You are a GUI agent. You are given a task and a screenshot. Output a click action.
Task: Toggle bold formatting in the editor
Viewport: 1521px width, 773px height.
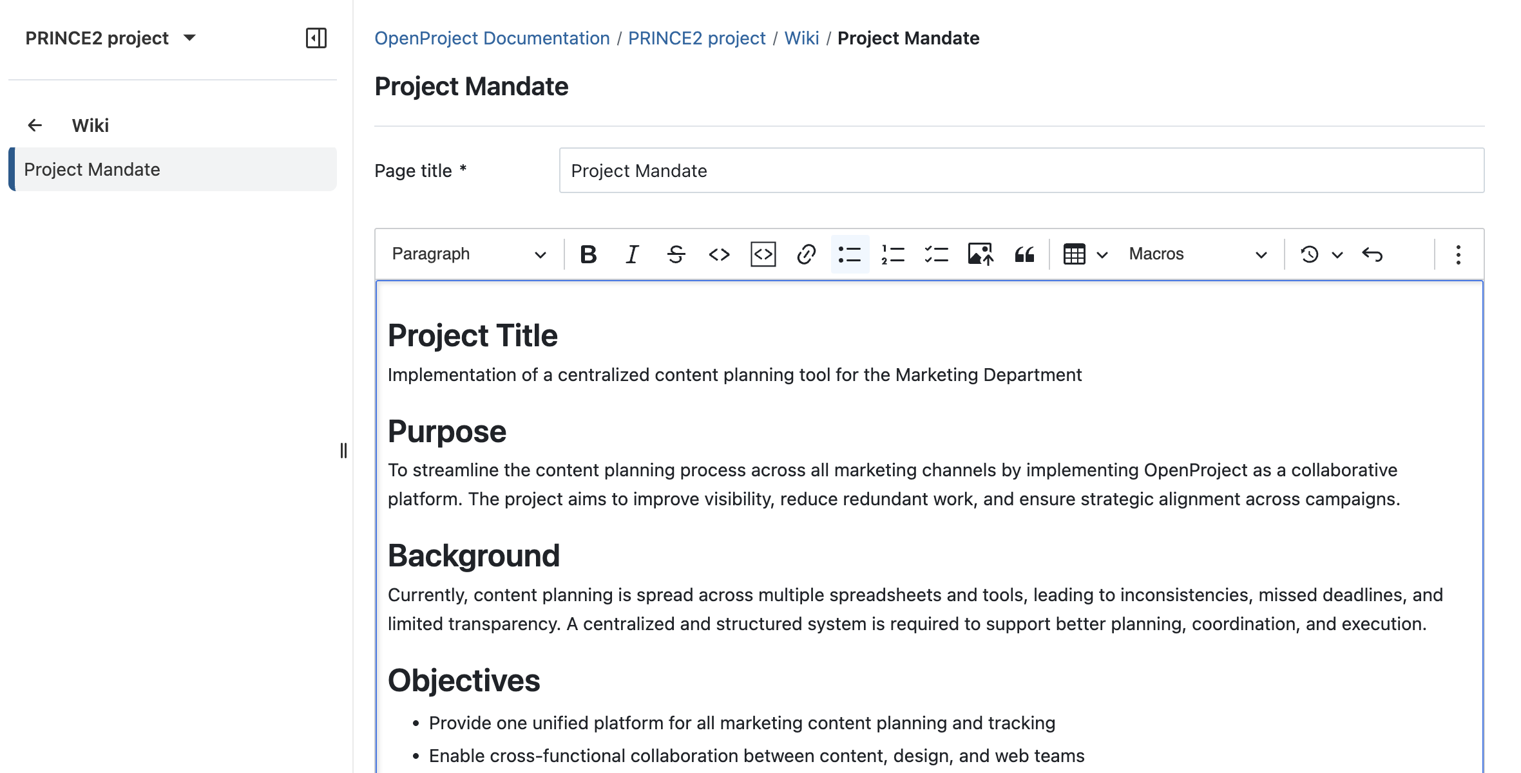tap(588, 254)
